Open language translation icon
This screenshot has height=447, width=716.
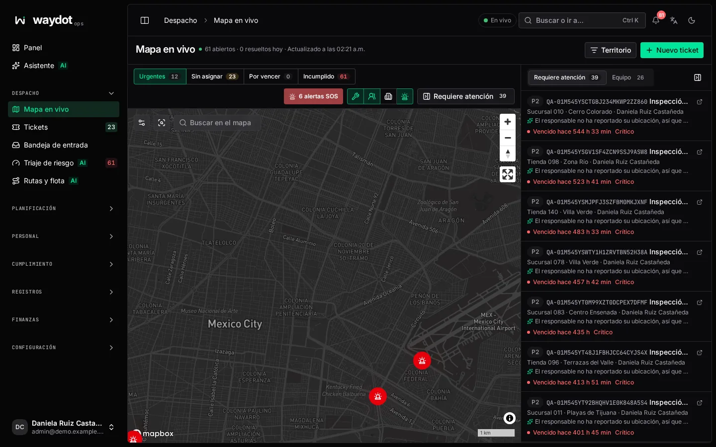tap(674, 20)
